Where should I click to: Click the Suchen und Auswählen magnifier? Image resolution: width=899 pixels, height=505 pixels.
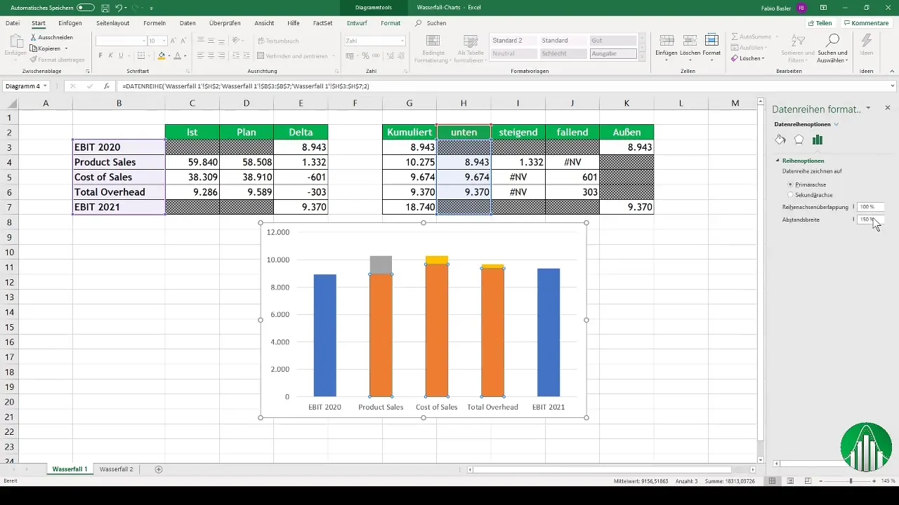(x=833, y=39)
